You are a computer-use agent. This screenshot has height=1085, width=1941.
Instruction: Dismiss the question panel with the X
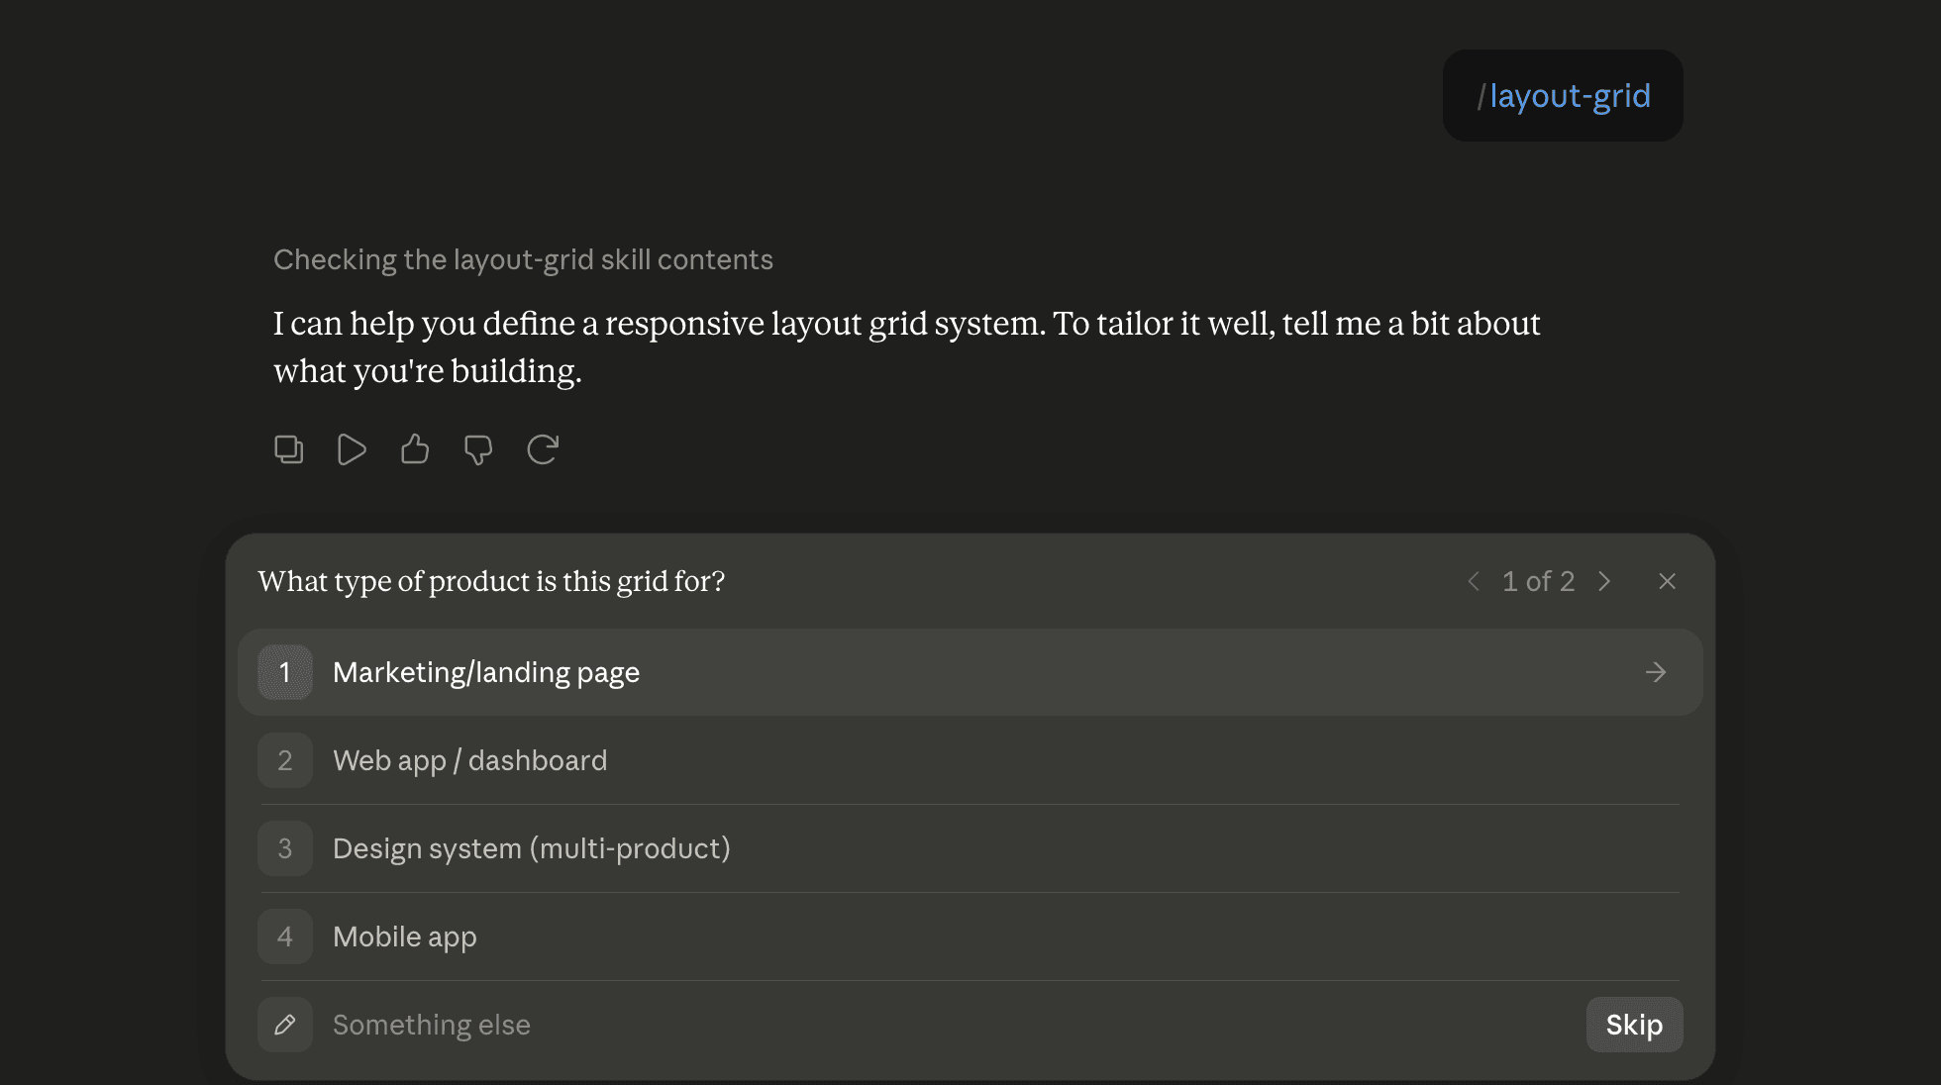coord(1668,581)
